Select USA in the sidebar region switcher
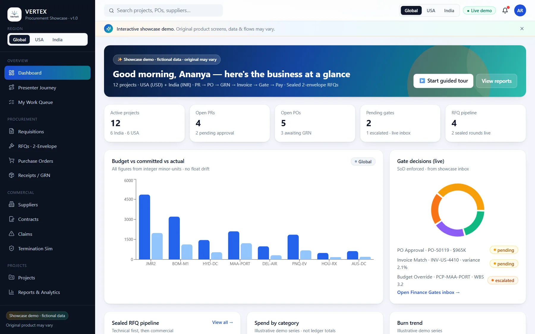535x334 pixels. click(39, 39)
